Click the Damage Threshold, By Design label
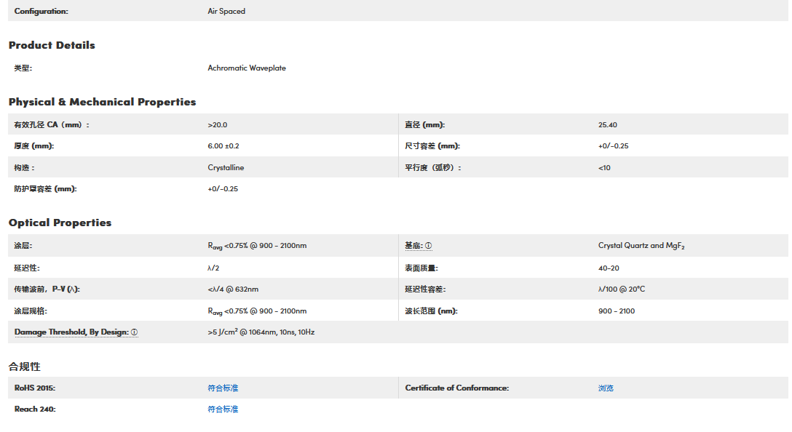The height and width of the screenshot is (432, 792). coord(71,332)
